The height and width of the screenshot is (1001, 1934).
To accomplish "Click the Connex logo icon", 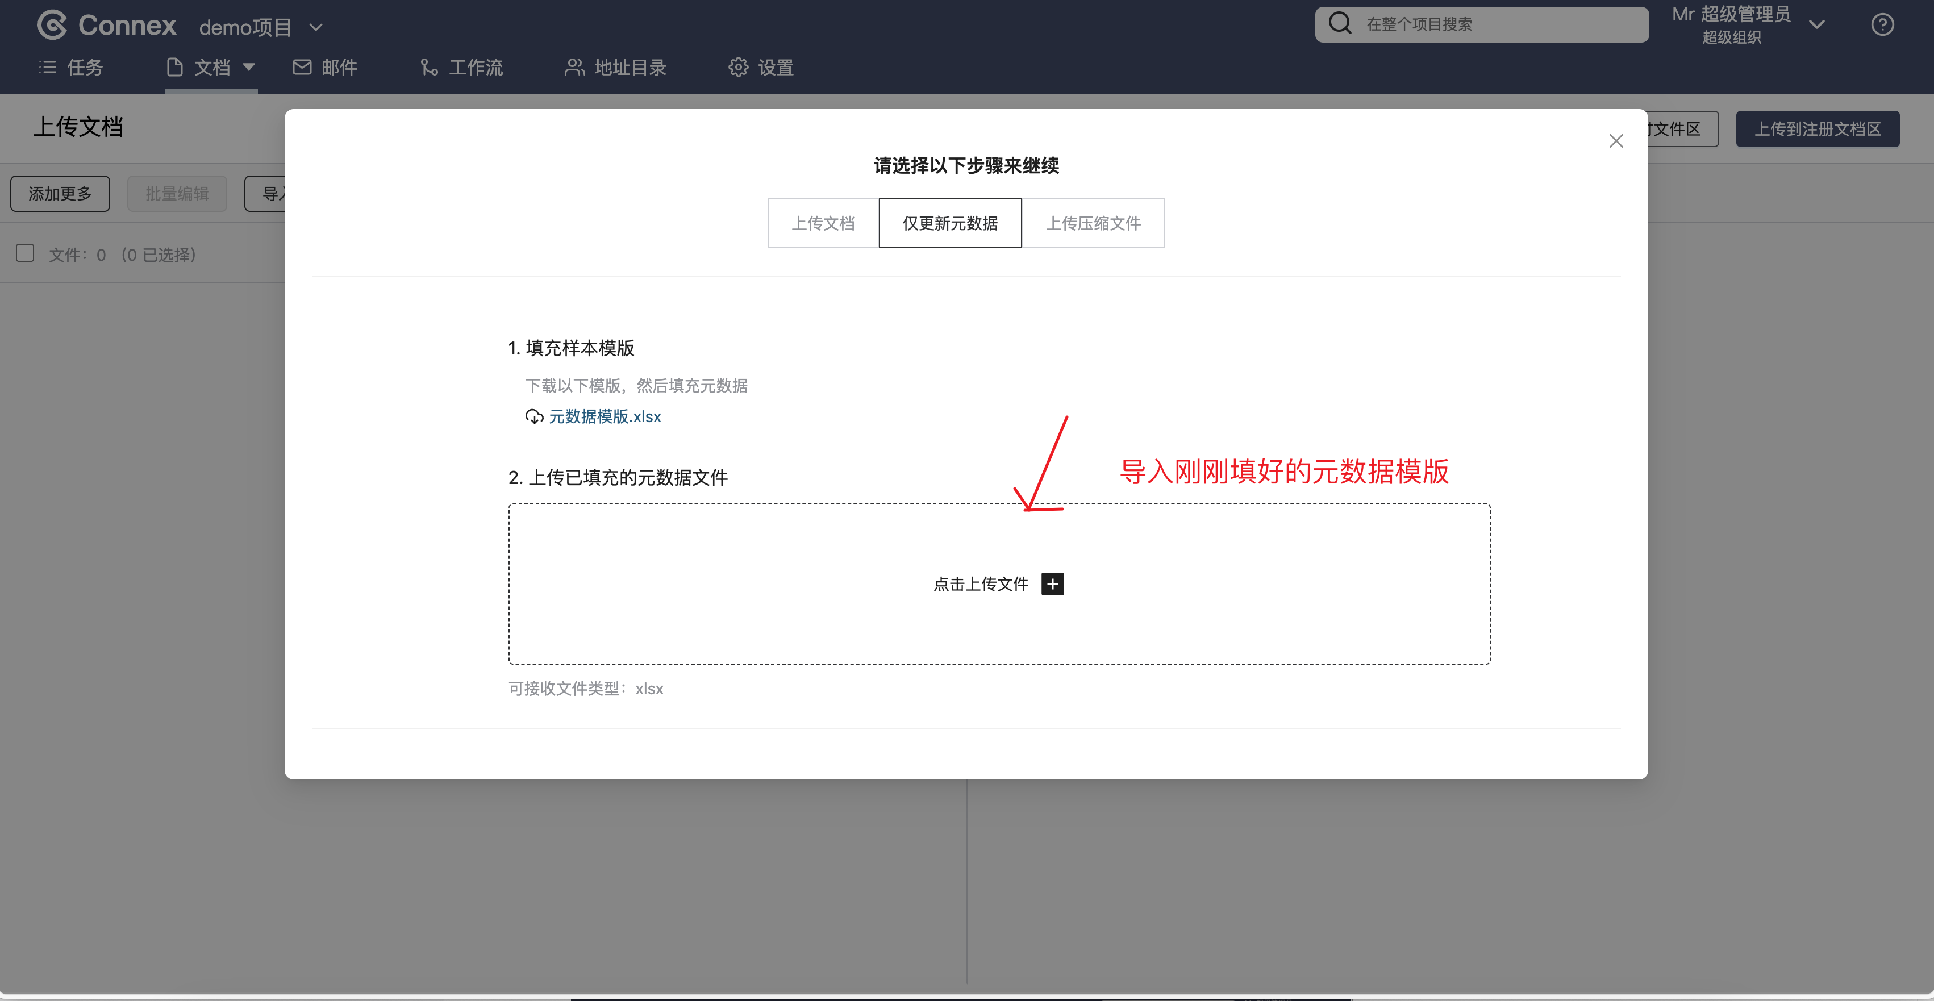I will coord(52,26).
